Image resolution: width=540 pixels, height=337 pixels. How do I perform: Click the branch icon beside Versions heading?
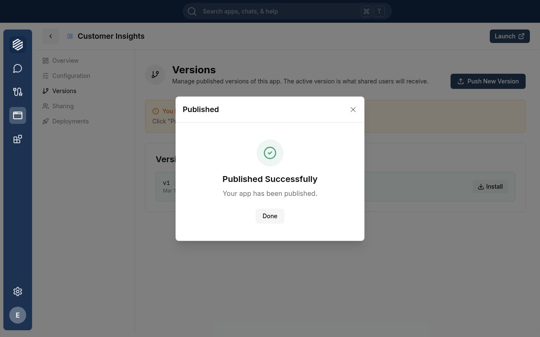pyautogui.click(x=155, y=75)
